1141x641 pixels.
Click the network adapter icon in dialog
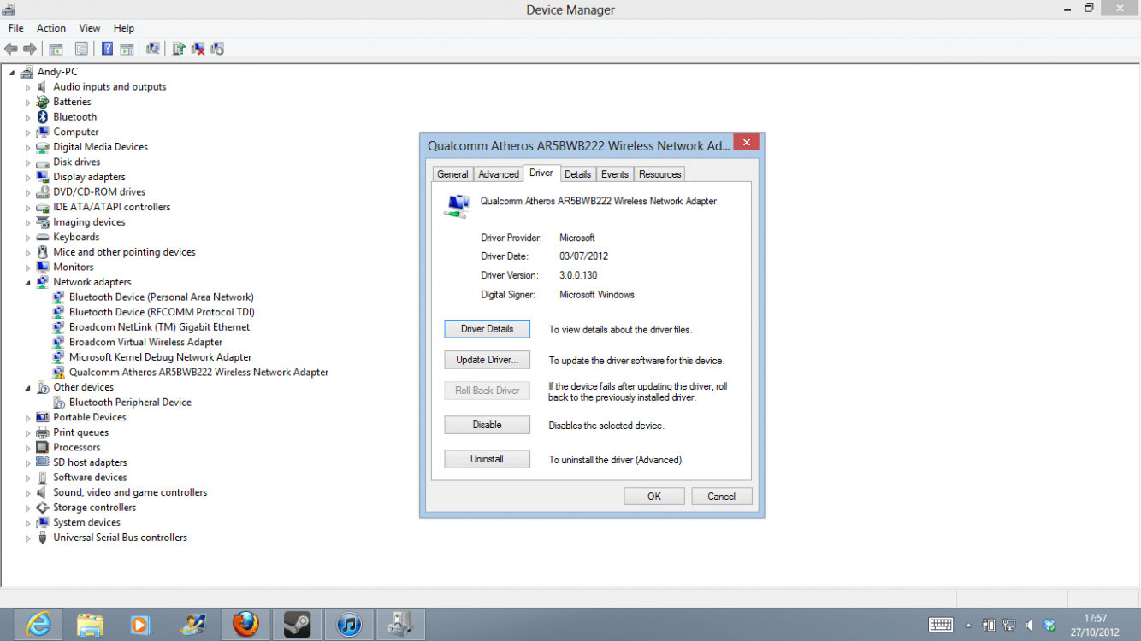458,205
